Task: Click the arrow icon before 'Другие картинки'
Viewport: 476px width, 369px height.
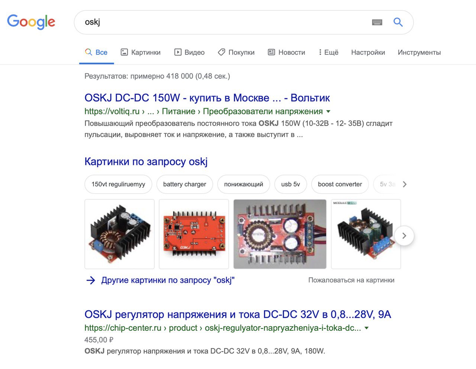Action: coord(91,280)
